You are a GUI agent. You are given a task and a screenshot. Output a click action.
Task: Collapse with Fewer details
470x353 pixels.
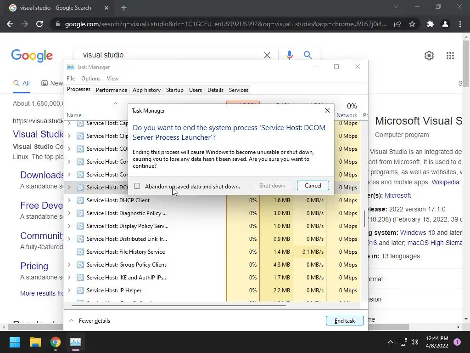90,320
